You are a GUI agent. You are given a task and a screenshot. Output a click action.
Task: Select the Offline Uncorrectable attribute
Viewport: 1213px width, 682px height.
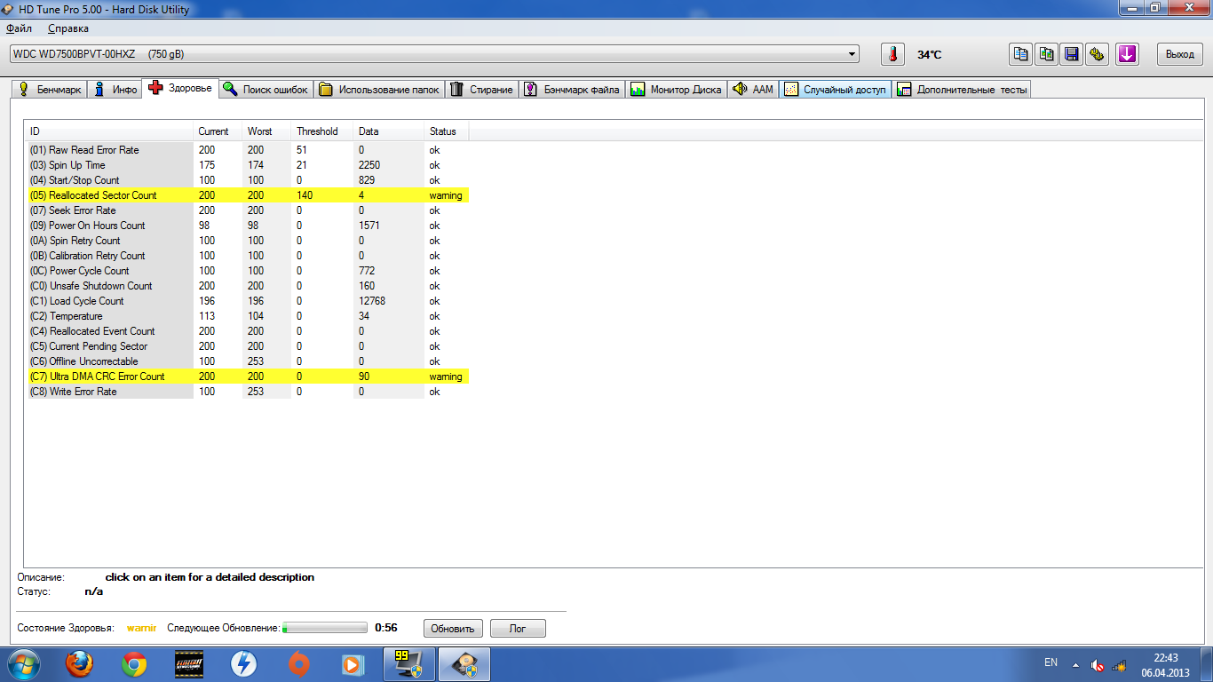tap(248, 361)
